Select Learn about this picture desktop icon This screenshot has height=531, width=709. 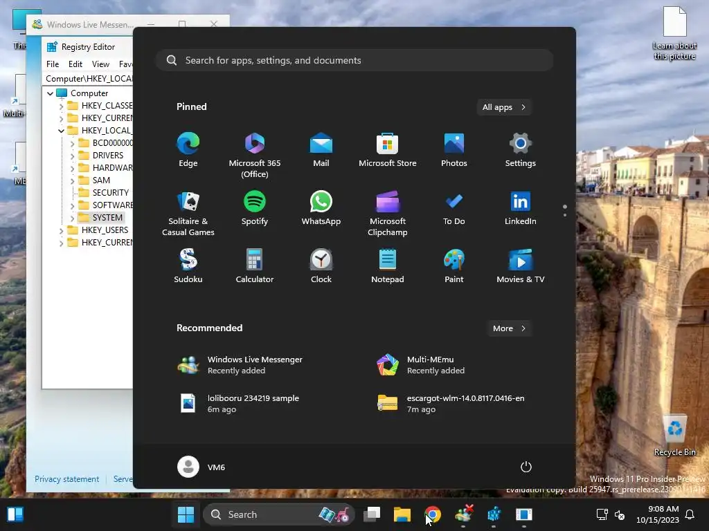674,33
